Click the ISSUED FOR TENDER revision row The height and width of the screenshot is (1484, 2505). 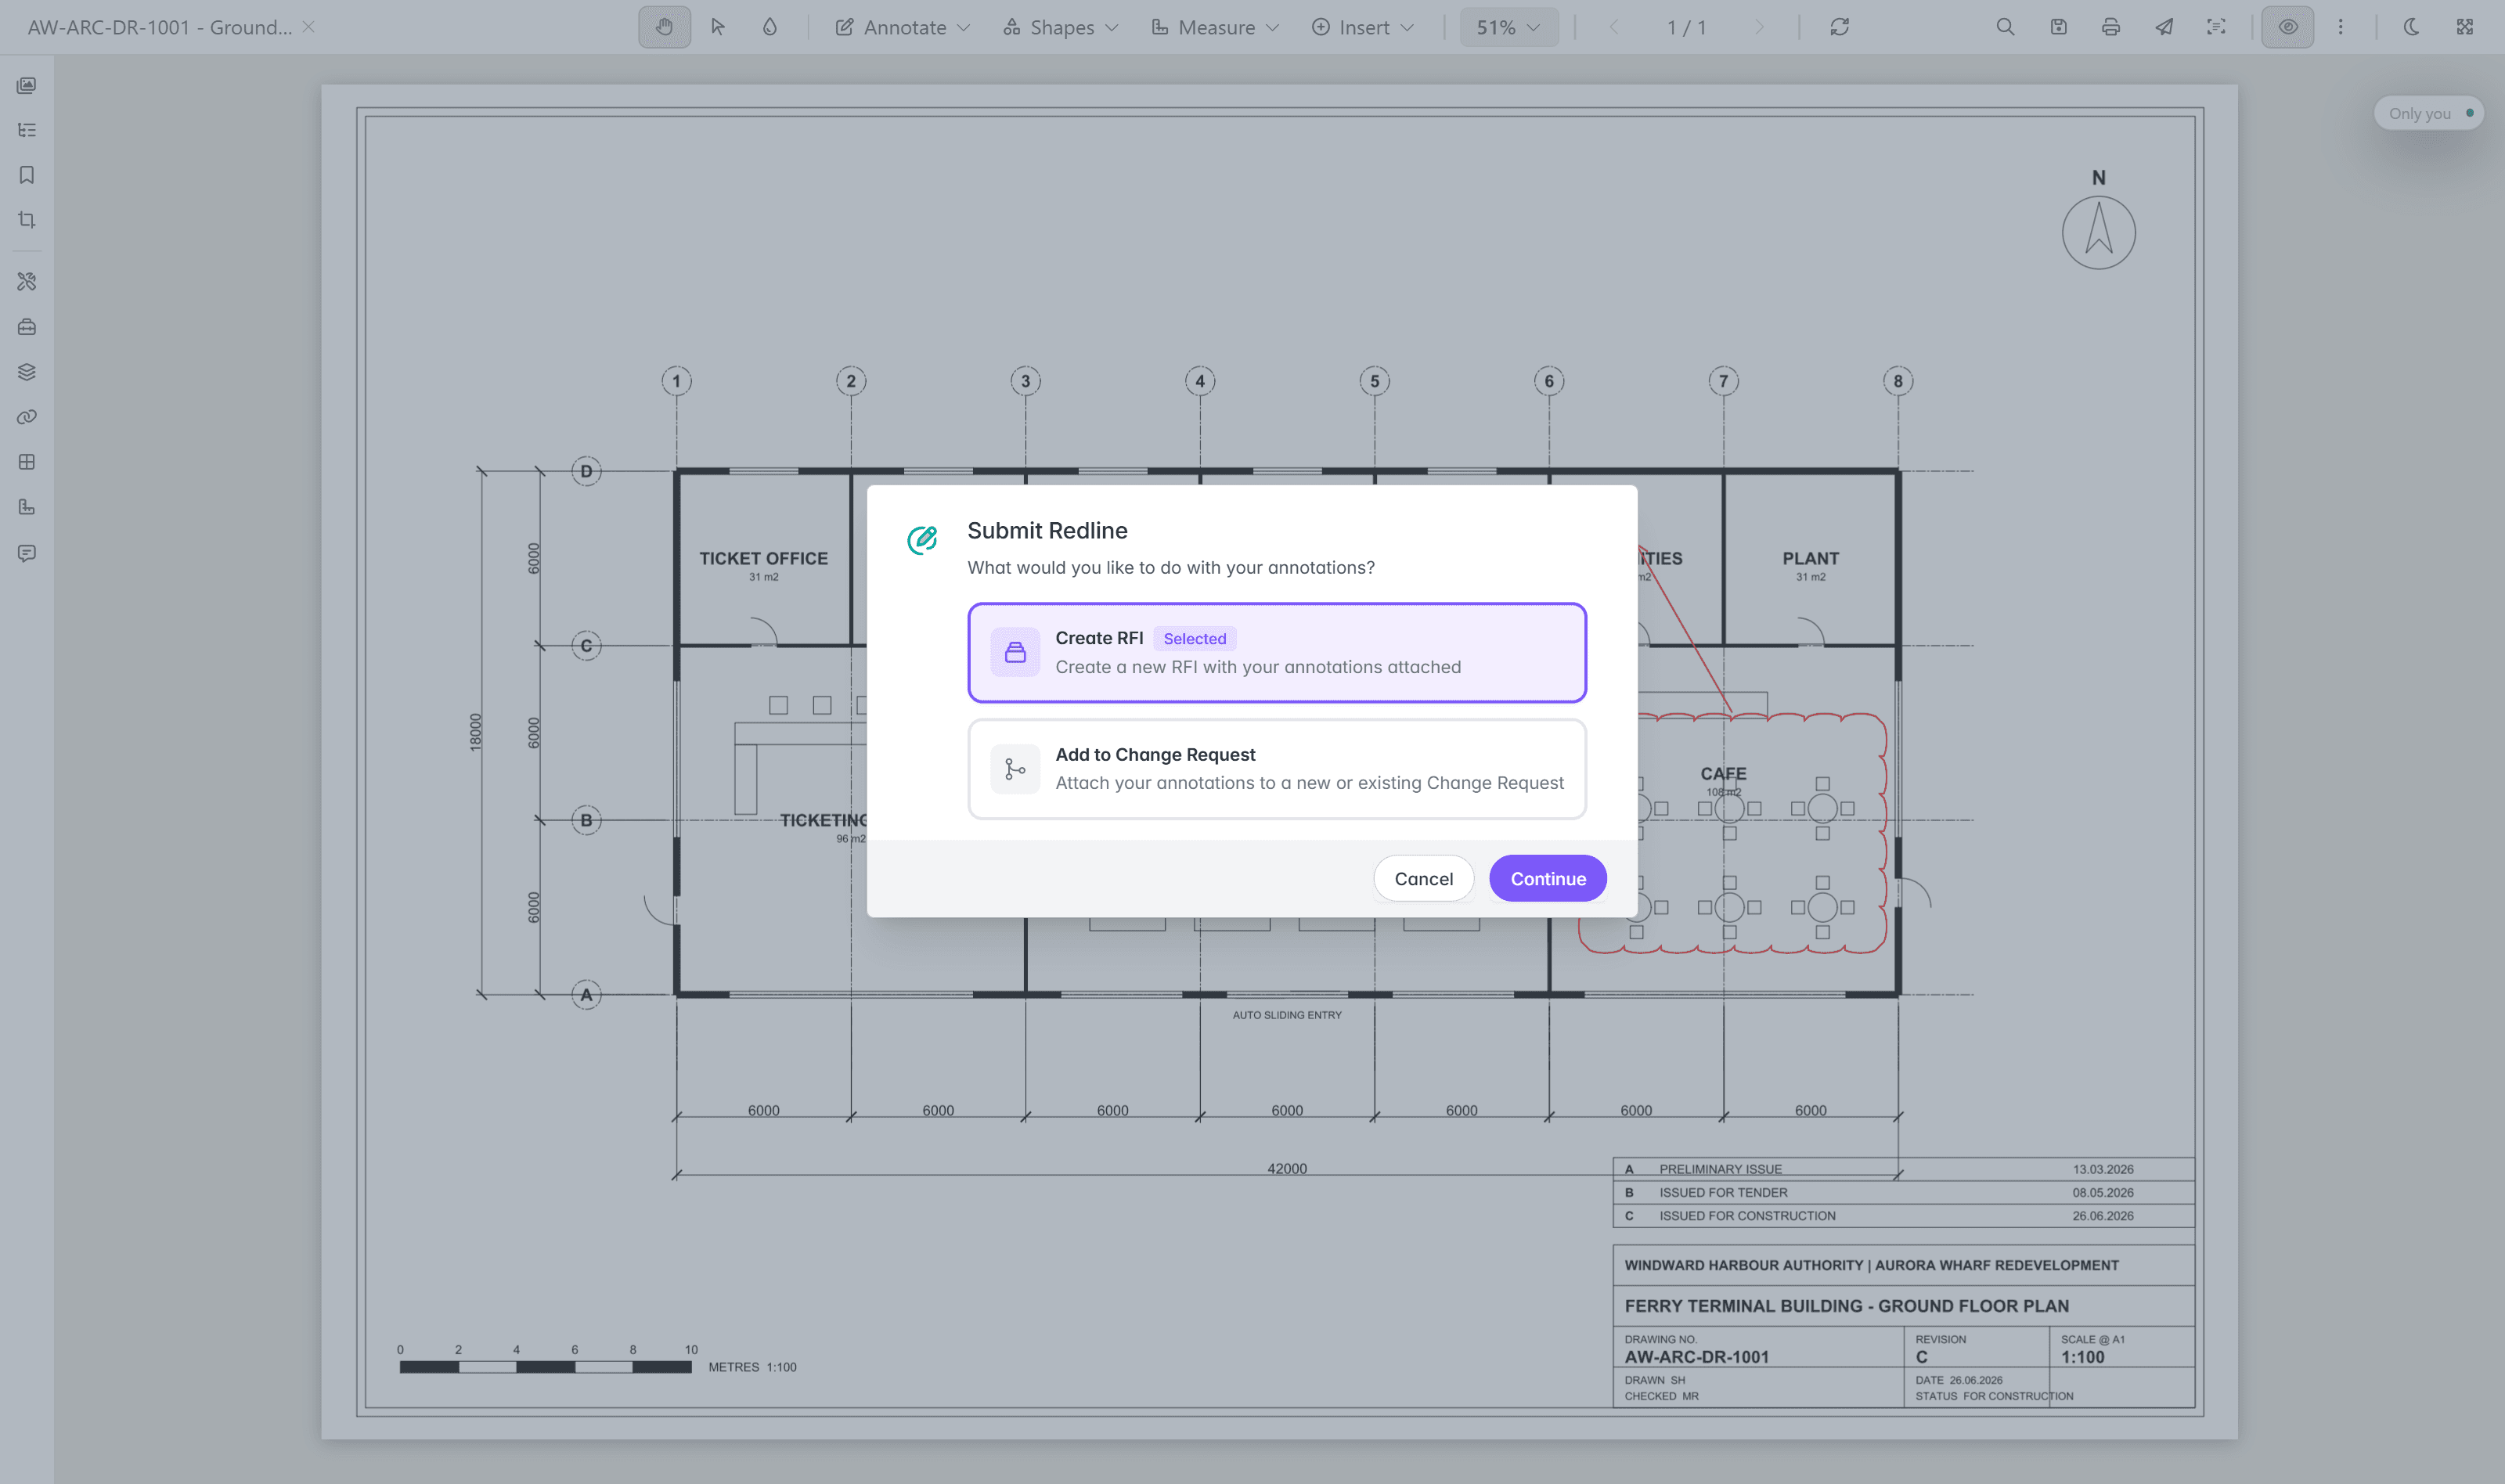(x=1903, y=1192)
